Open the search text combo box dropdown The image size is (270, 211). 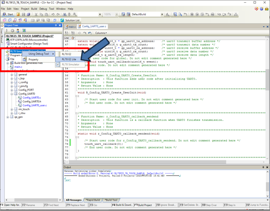click(x=100, y=14)
